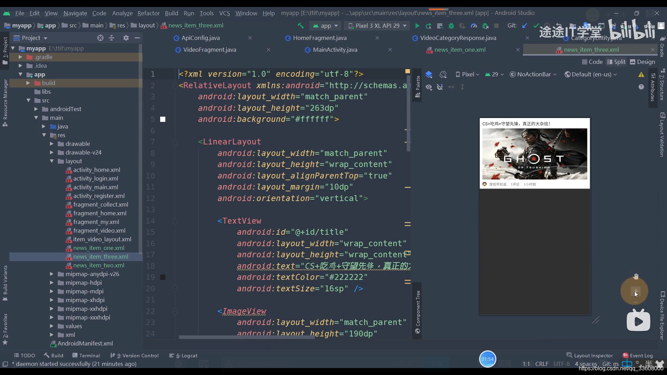Viewport: 667px width, 375px height.
Task: Open the Component Tree side panel
Action: pos(418,312)
